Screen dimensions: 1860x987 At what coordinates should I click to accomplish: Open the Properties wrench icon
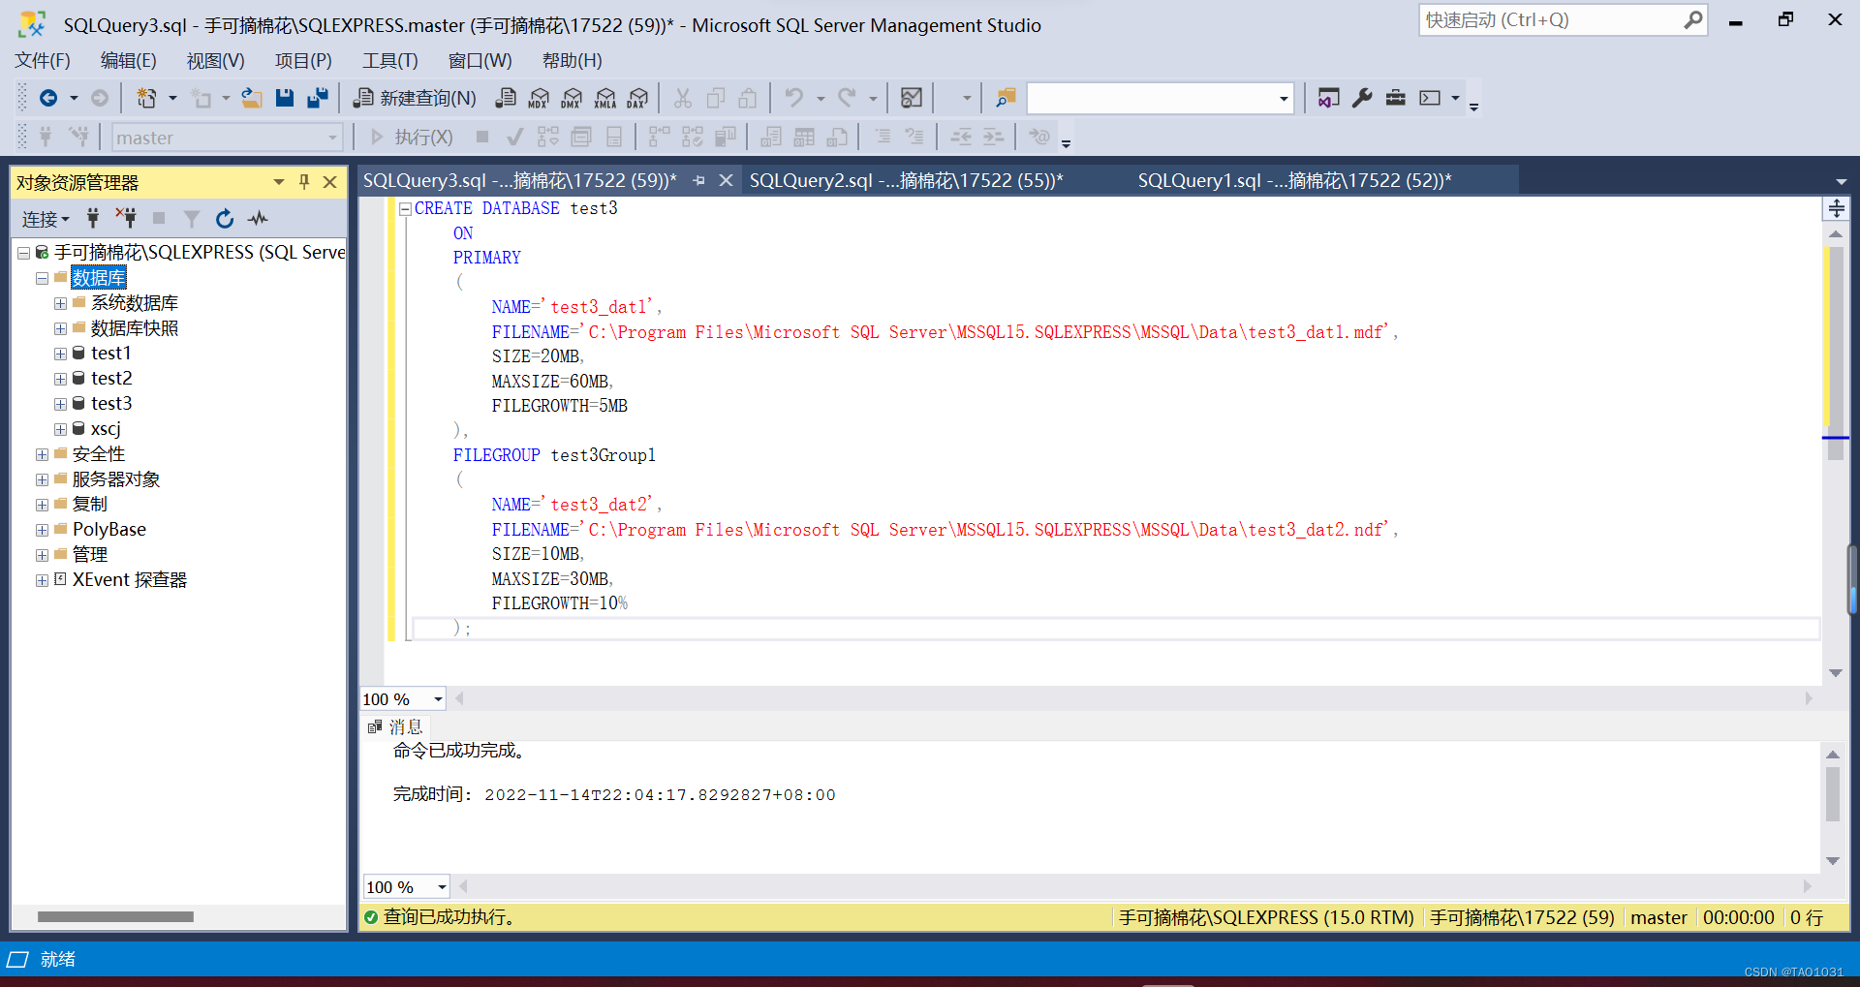click(x=1362, y=98)
